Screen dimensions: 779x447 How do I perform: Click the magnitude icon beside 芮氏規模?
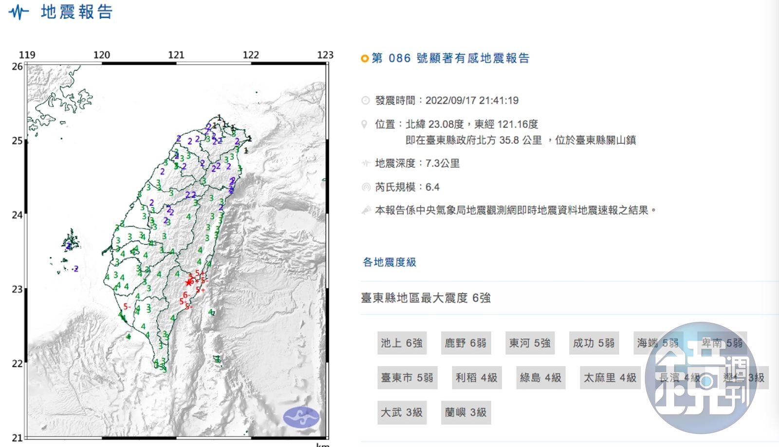(366, 187)
